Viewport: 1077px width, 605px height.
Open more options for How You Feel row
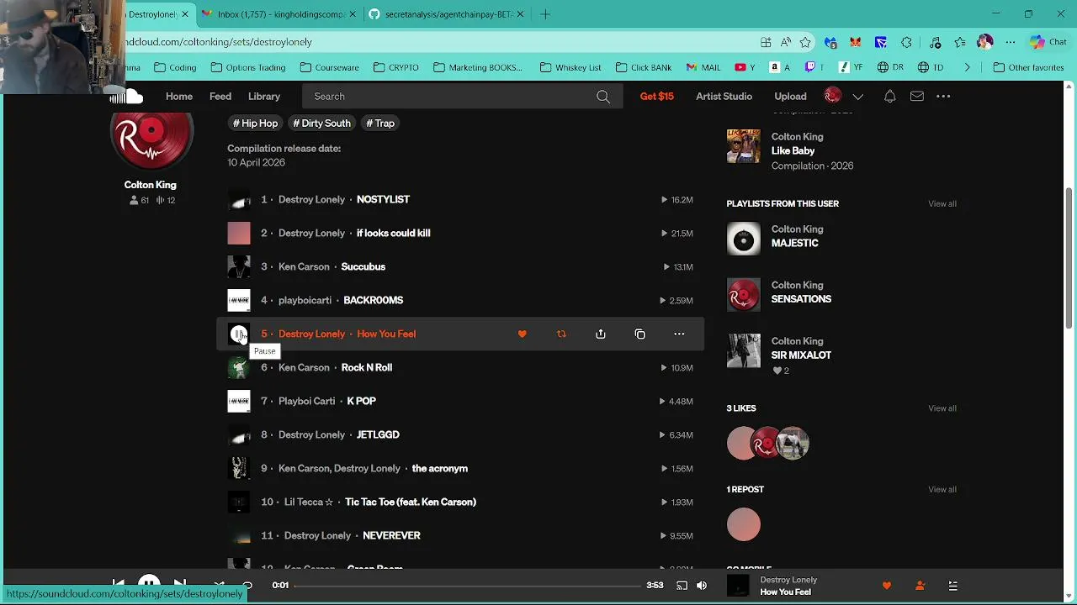click(x=679, y=334)
